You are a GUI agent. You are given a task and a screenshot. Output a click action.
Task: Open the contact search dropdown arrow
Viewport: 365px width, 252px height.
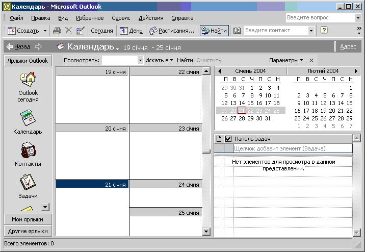coord(311,31)
